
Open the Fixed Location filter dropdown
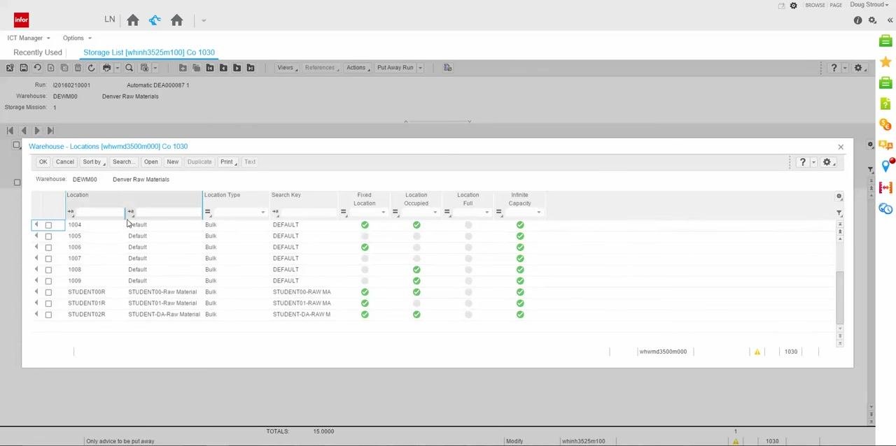(x=383, y=212)
